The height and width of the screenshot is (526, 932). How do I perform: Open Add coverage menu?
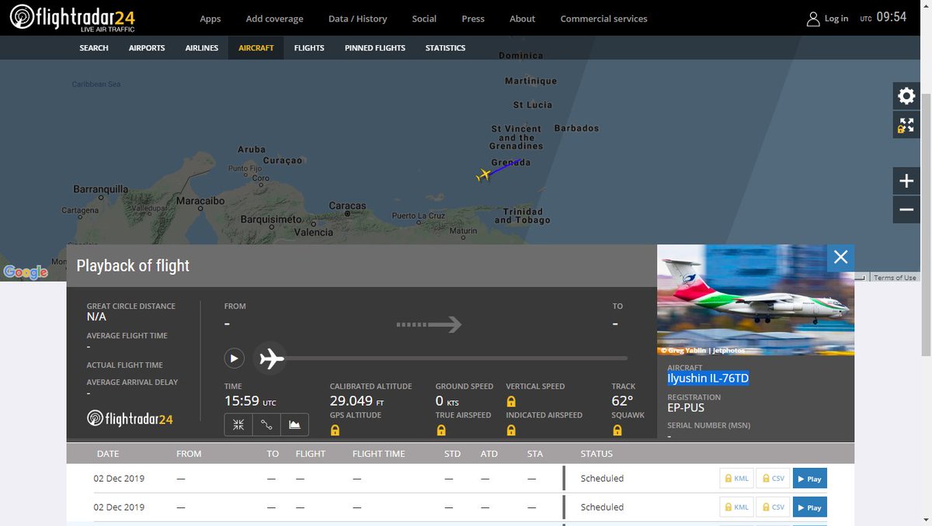(275, 19)
